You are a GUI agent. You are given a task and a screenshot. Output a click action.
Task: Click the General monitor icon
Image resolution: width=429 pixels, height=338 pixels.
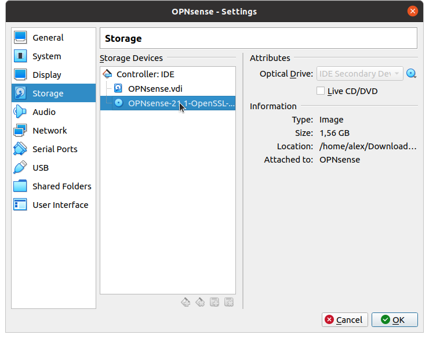pos(20,38)
